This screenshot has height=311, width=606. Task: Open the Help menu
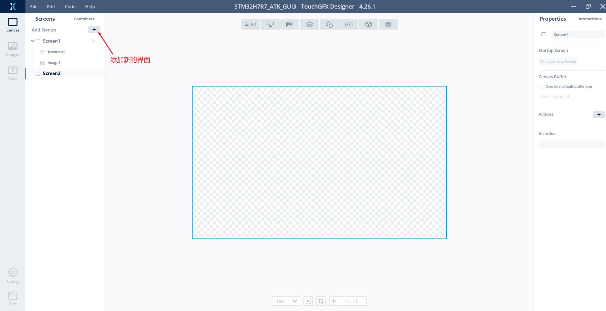90,6
